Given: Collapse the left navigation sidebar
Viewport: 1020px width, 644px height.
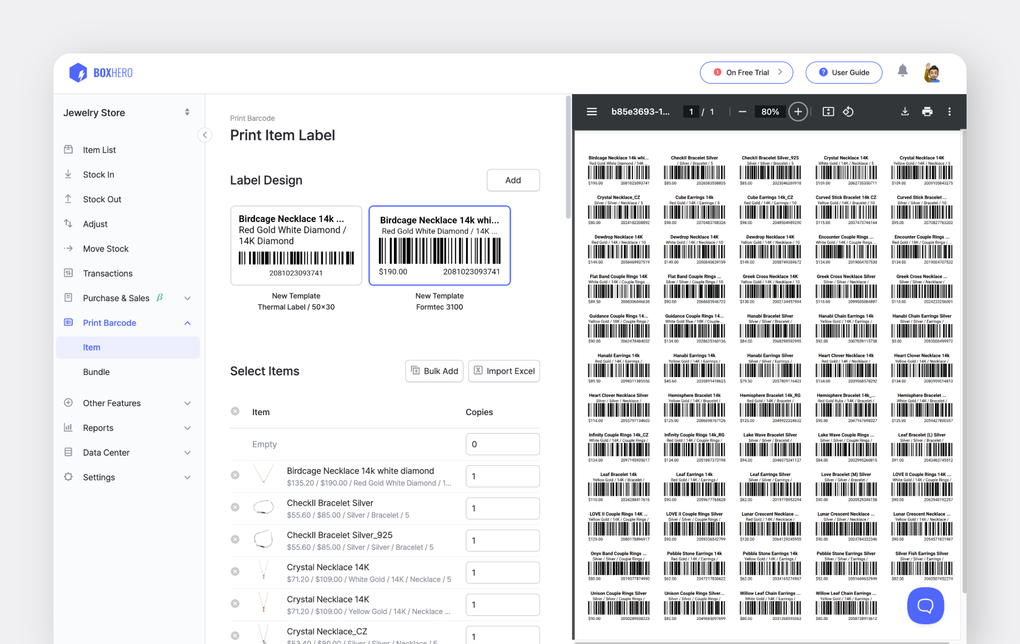Looking at the screenshot, I should tap(205, 135).
